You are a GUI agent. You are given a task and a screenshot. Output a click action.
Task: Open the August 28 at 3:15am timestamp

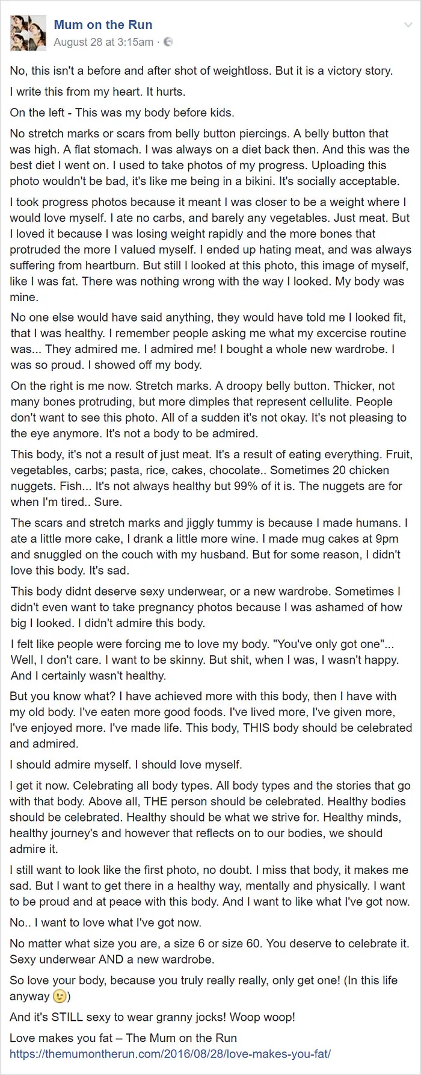[x=103, y=42]
